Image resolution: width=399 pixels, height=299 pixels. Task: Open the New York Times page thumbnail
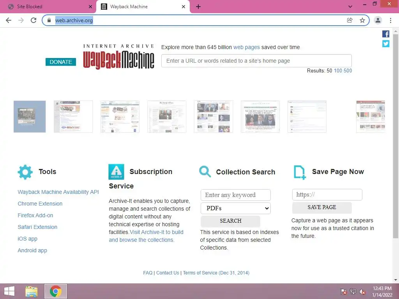pos(167,116)
